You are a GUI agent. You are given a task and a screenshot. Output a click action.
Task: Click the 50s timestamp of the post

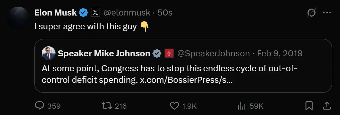point(165,13)
